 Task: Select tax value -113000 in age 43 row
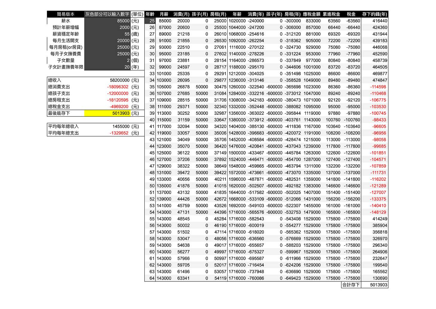(x=351, y=139)
